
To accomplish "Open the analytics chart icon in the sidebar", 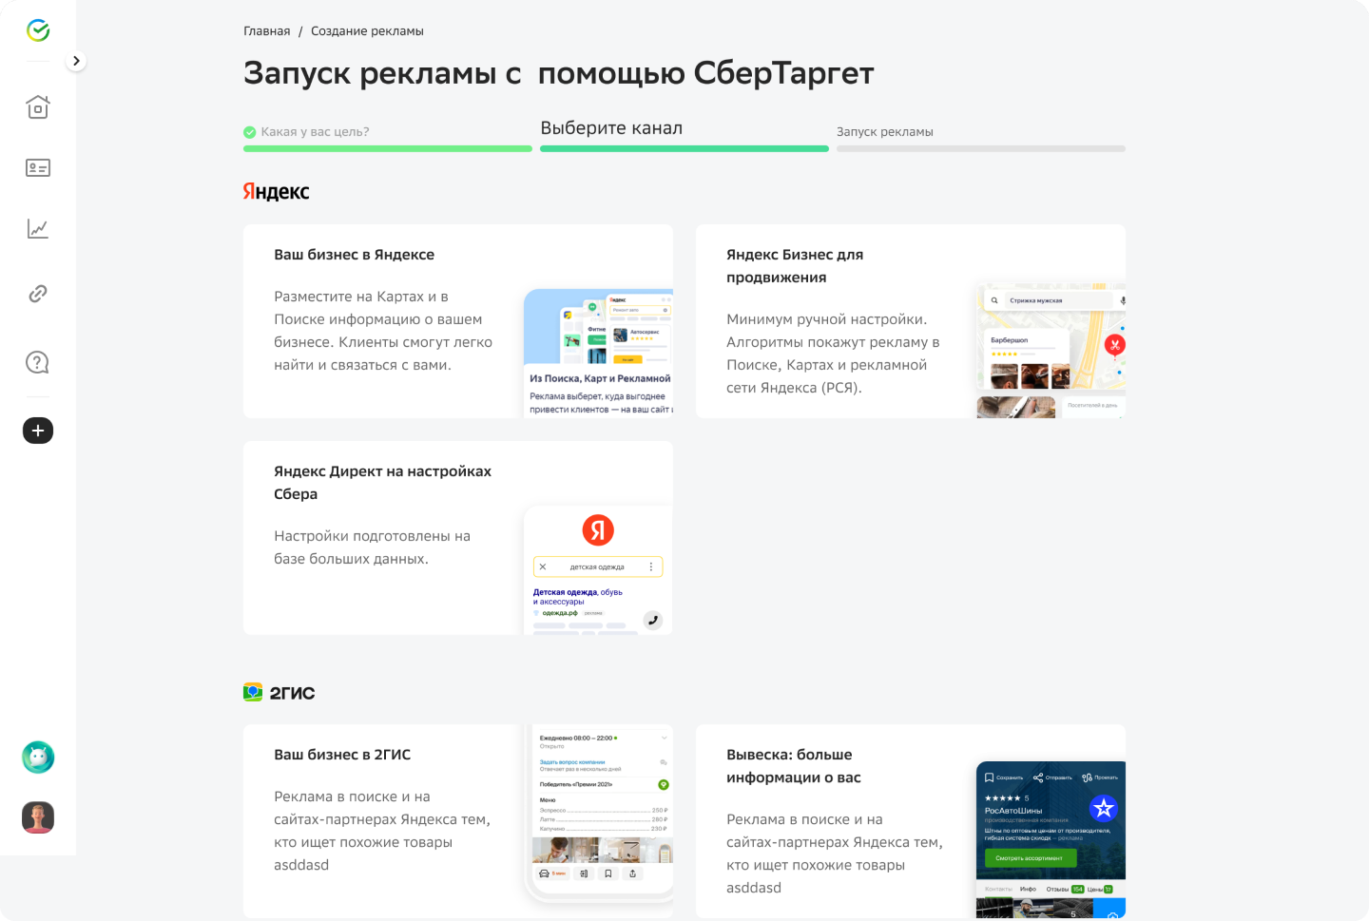I will (38, 229).
